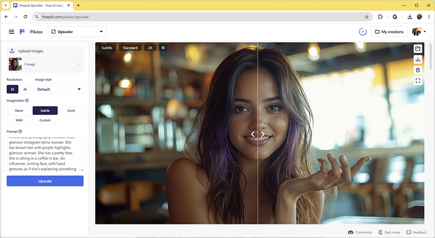
Task: Click the Upscale button
Action: click(x=45, y=181)
